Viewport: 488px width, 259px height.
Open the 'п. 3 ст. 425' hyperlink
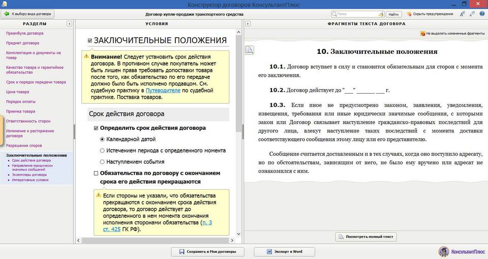click(x=158, y=226)
